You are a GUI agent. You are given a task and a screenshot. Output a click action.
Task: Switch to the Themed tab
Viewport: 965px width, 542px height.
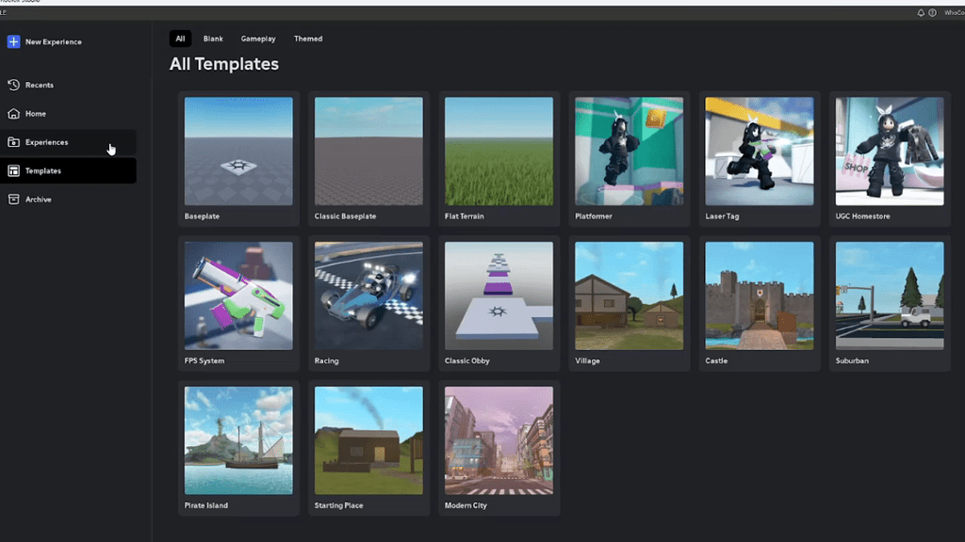308,39
